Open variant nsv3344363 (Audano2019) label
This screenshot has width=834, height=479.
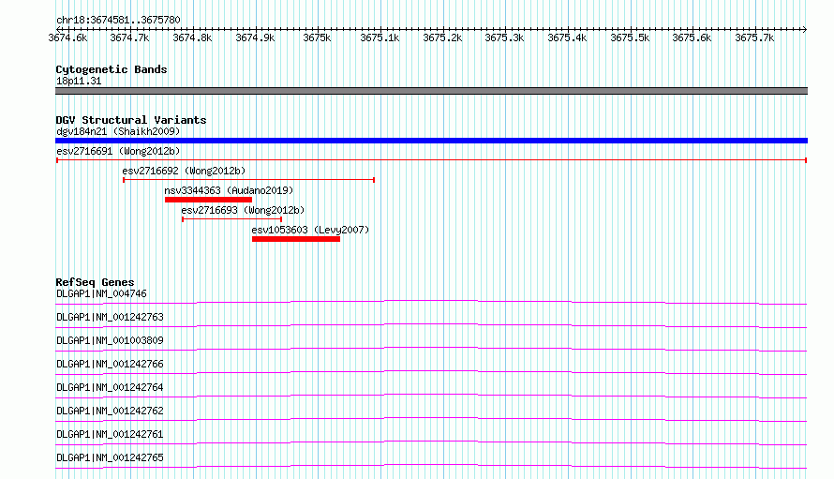(229, 190)
